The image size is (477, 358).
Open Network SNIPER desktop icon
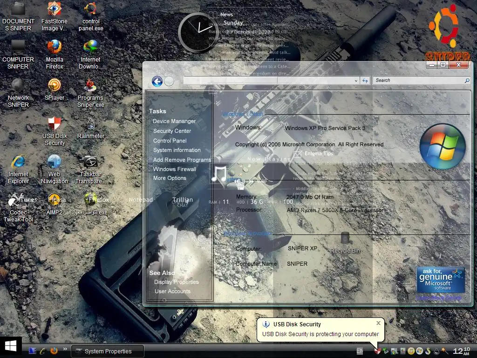18,93
